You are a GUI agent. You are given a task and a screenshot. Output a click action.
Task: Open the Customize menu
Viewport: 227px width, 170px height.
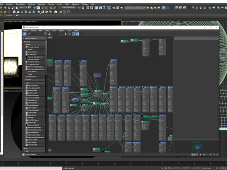point(42,4)
